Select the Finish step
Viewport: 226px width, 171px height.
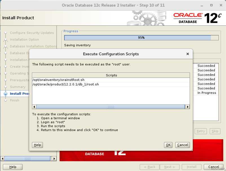pos(14,100)
